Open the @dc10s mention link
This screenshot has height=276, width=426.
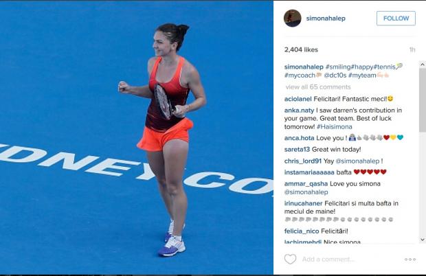(335, 75)
